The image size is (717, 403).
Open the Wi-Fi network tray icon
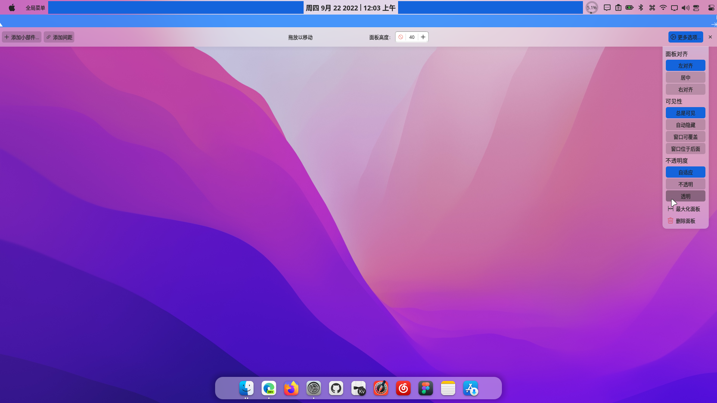(x=663, y=7)
